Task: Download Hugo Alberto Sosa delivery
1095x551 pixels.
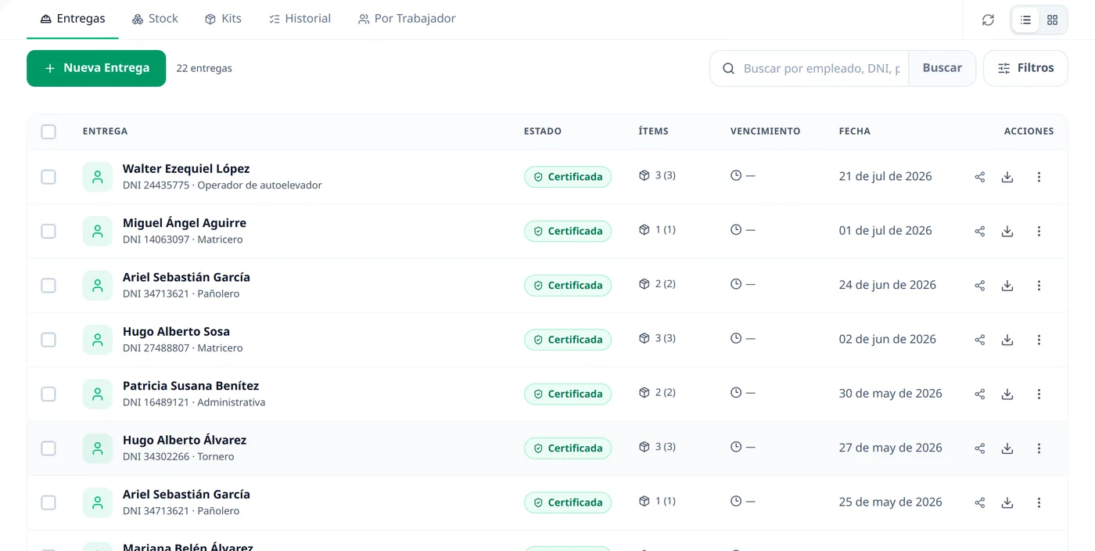Action: 1007,340
